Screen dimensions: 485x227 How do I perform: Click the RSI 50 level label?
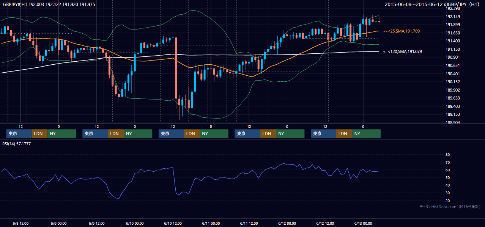[448, 178]
